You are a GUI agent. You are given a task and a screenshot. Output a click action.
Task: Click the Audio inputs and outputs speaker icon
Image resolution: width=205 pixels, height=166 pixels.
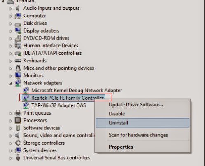[x=18, y=8]
